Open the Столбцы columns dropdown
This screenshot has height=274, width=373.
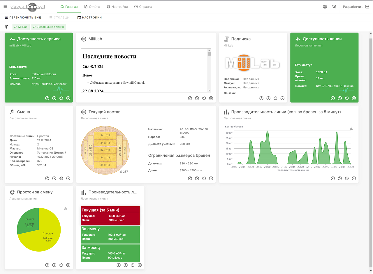[59, 17]
